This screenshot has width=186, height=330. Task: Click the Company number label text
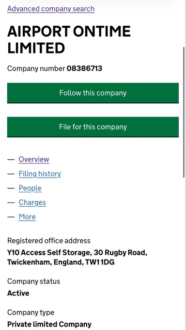coord(36,68)
